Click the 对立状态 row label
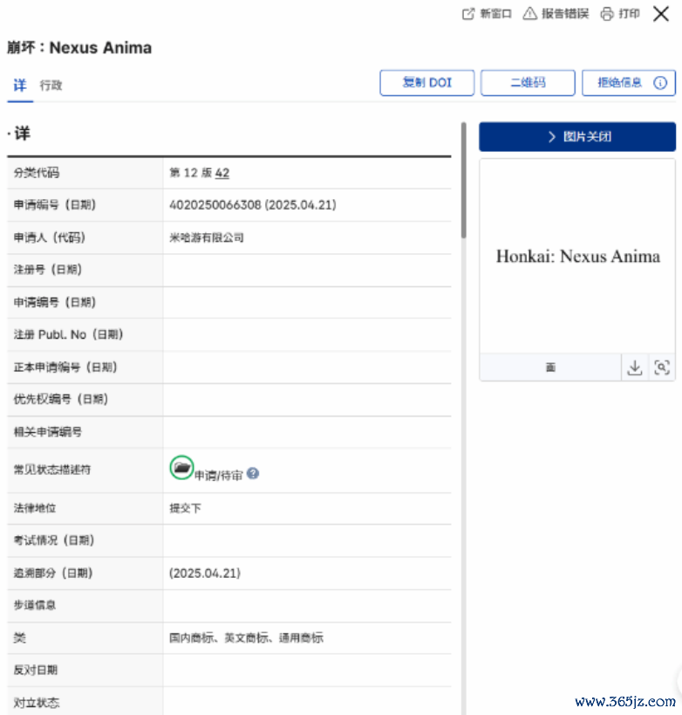 coord(37,703)
